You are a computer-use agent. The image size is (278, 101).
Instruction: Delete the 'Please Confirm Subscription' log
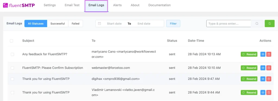(x=269, y=68)
